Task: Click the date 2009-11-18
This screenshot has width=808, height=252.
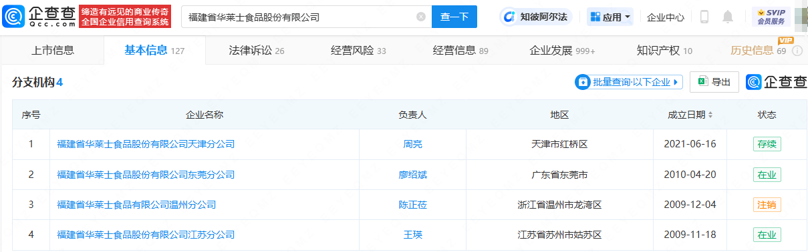Action: (x=690, y=235)
